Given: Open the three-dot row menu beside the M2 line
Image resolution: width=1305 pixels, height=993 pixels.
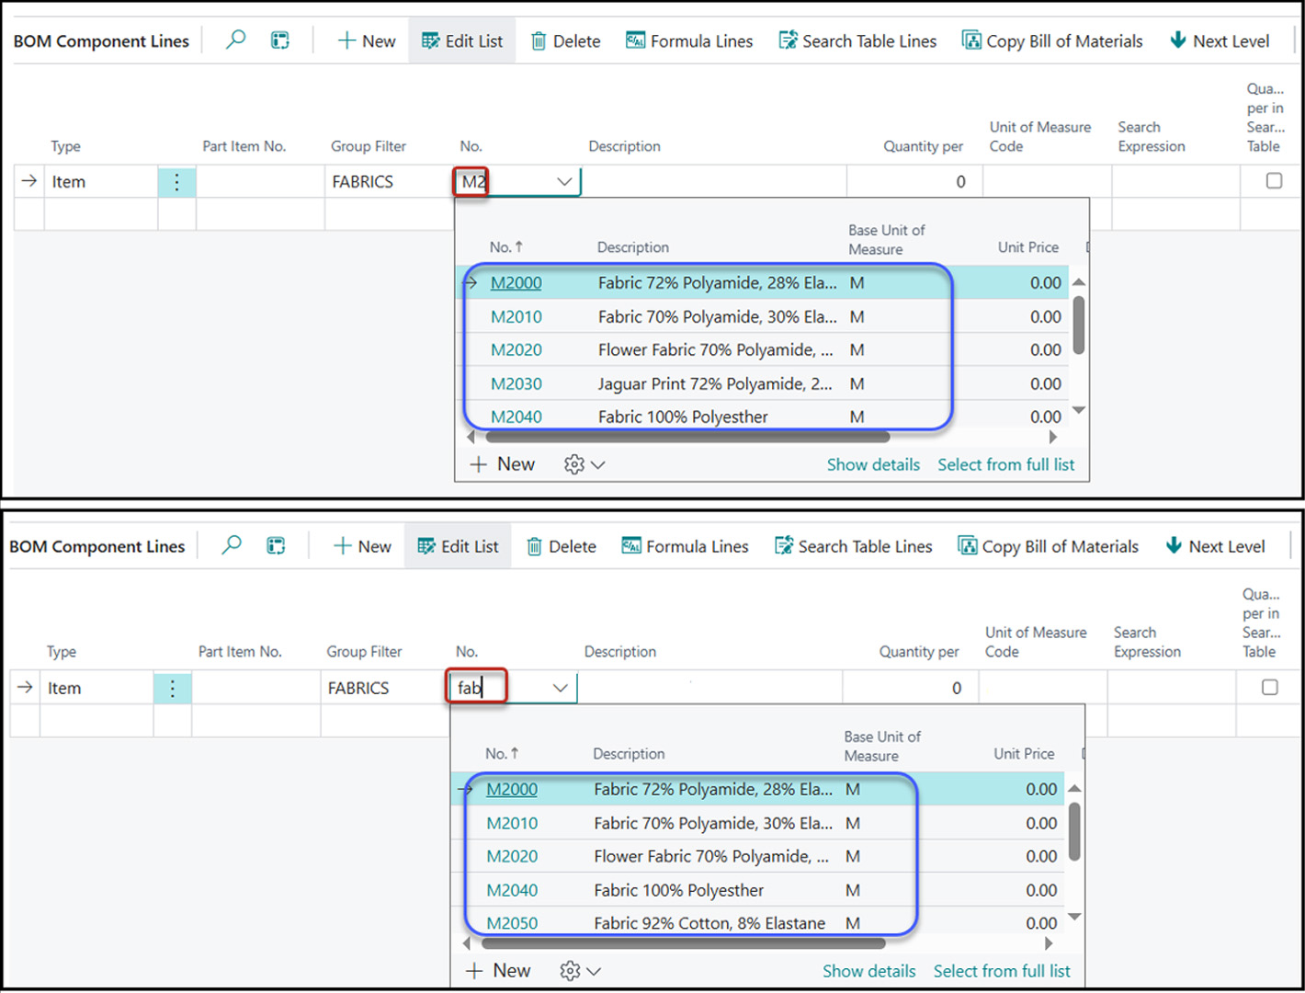Looking at the screenshot, I should pyautogui.click(x=176, y=182).
